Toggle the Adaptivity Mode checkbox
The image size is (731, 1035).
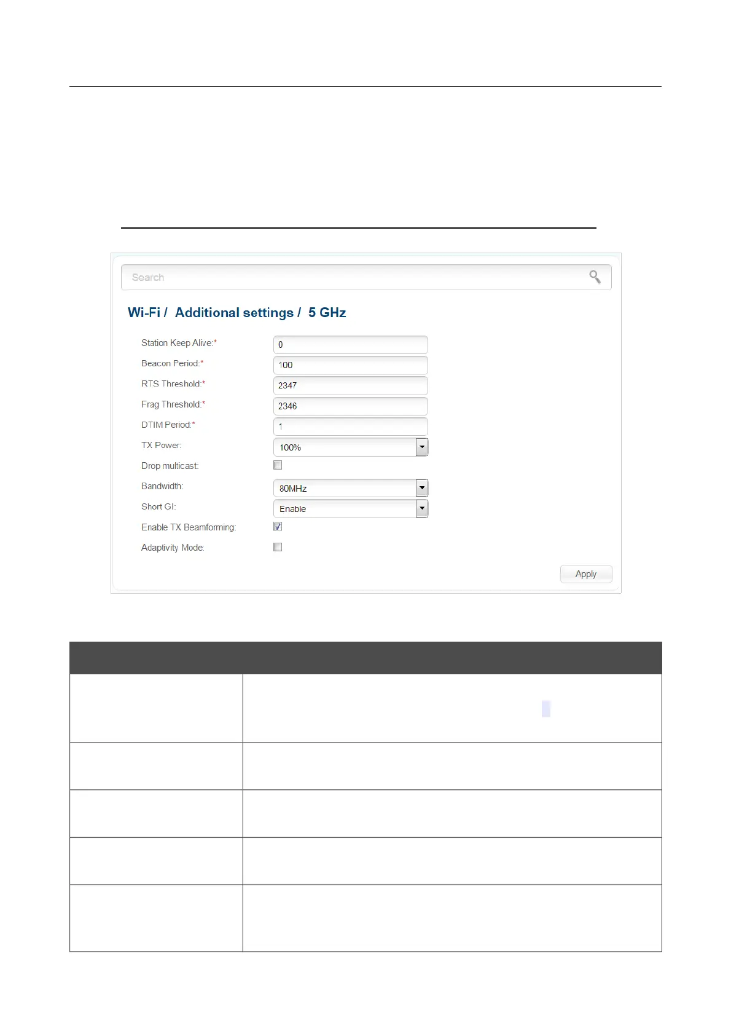tap(278, 547)
